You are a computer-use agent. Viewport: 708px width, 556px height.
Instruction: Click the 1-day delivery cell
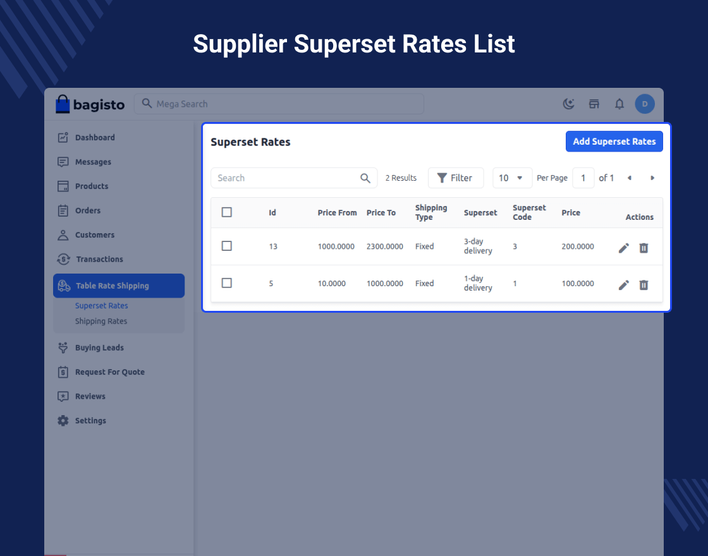[x=478, y=283]
